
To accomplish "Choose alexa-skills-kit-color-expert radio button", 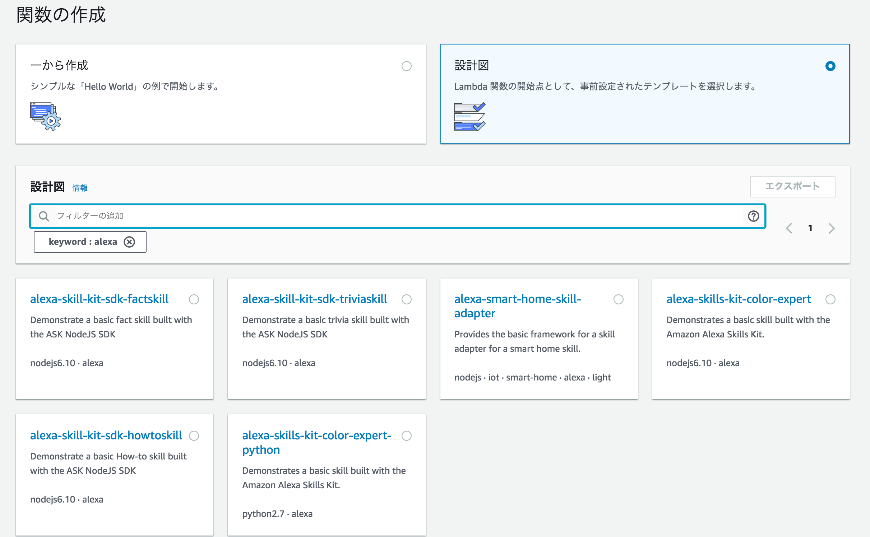I will click(x=830, y=299).
